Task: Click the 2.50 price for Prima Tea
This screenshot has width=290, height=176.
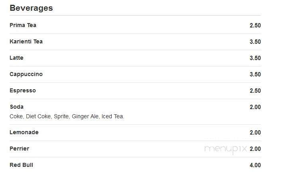Action: pyautogui.click(x=255, y=25)
